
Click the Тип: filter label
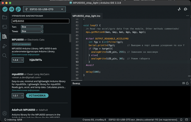pyautogui.click(x=14, y=27)
